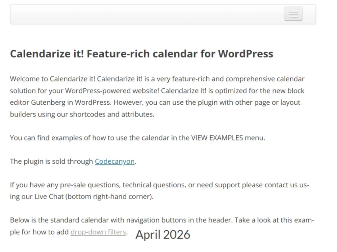Click the Live Chat mention paragraph
The height and width of the screenshot is (252, 337).
pyautogui.click(x=158, y=190)
